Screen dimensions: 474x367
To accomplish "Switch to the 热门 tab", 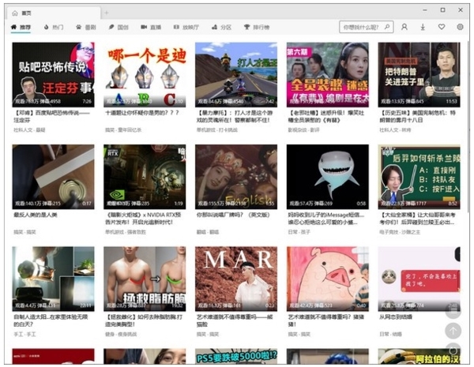I will pyautogui.click(x=54, y=27).
